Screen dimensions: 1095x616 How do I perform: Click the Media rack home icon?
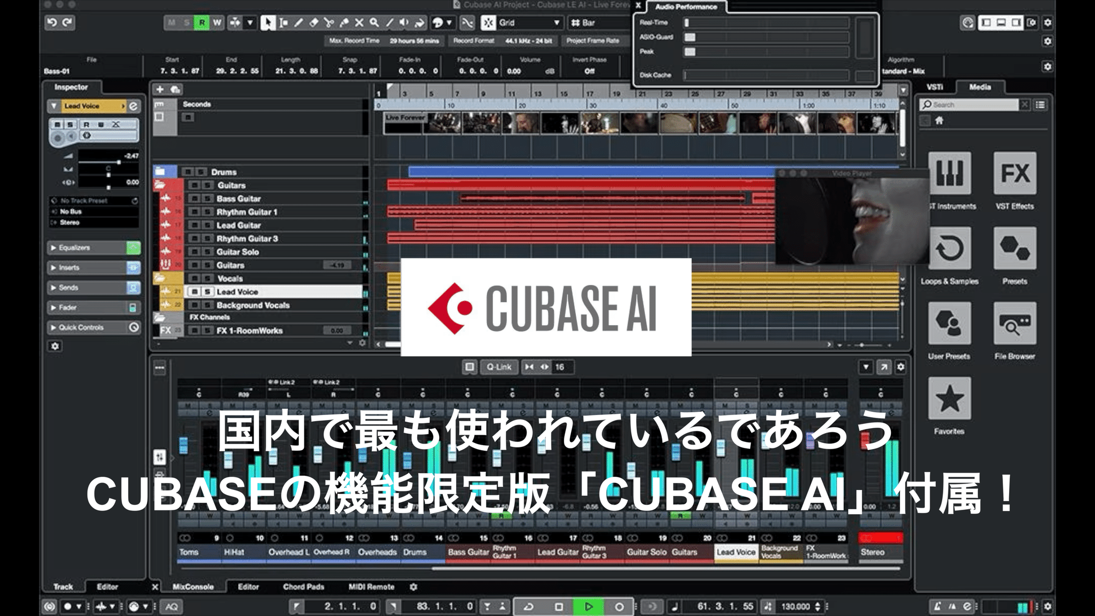point(939,120)
